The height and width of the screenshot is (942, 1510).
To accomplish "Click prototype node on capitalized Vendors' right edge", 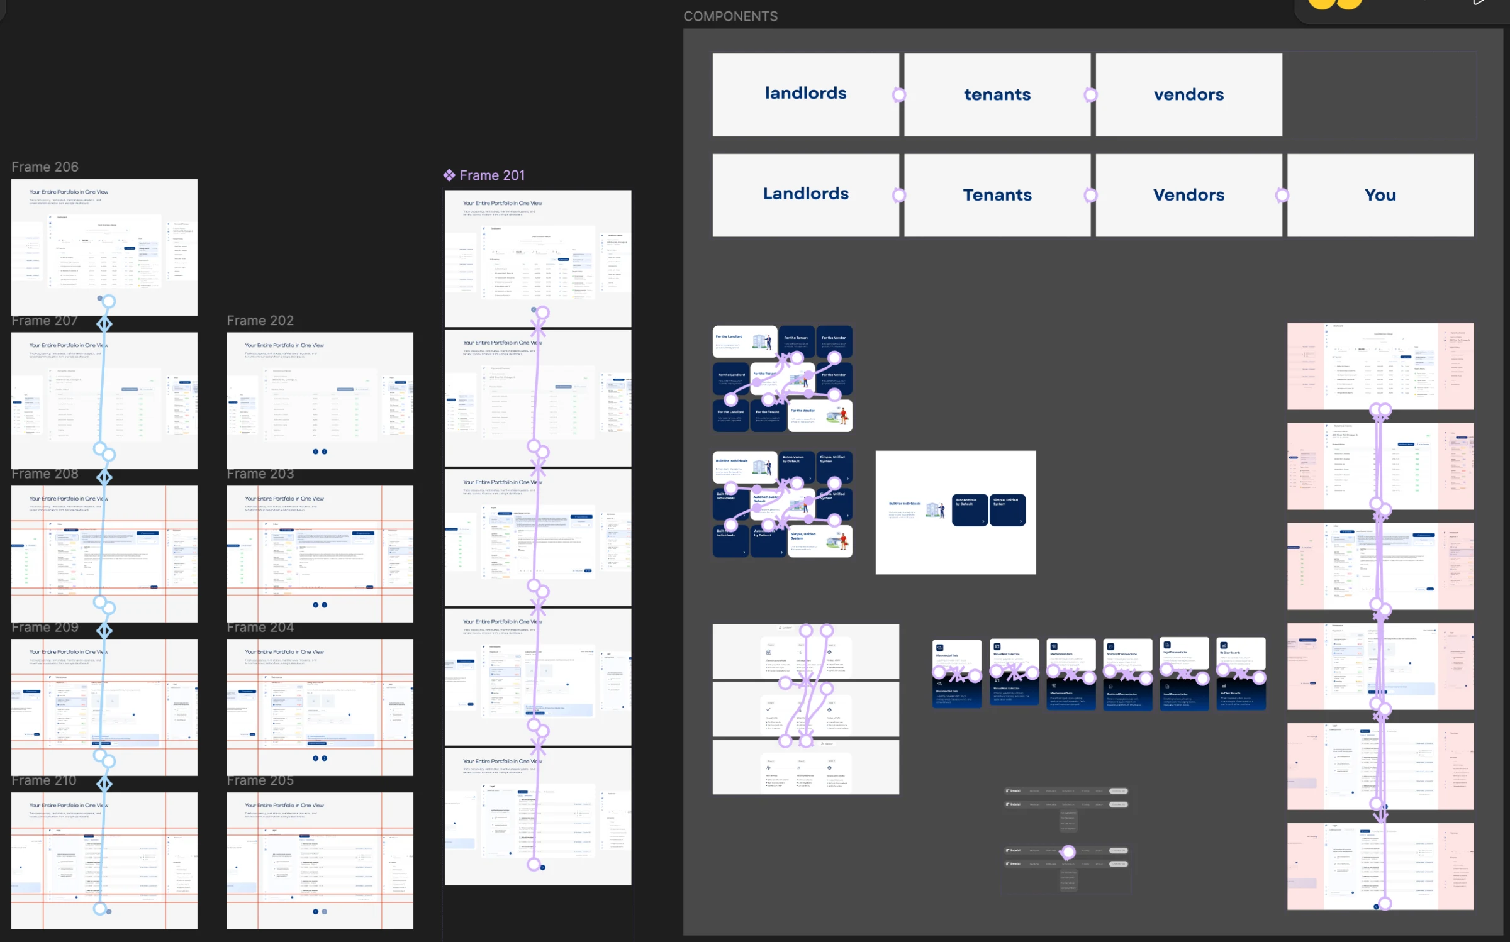I will 1282,196.
